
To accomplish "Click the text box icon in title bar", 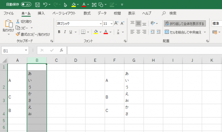I will pyautogui.click(x=94, y=5).
